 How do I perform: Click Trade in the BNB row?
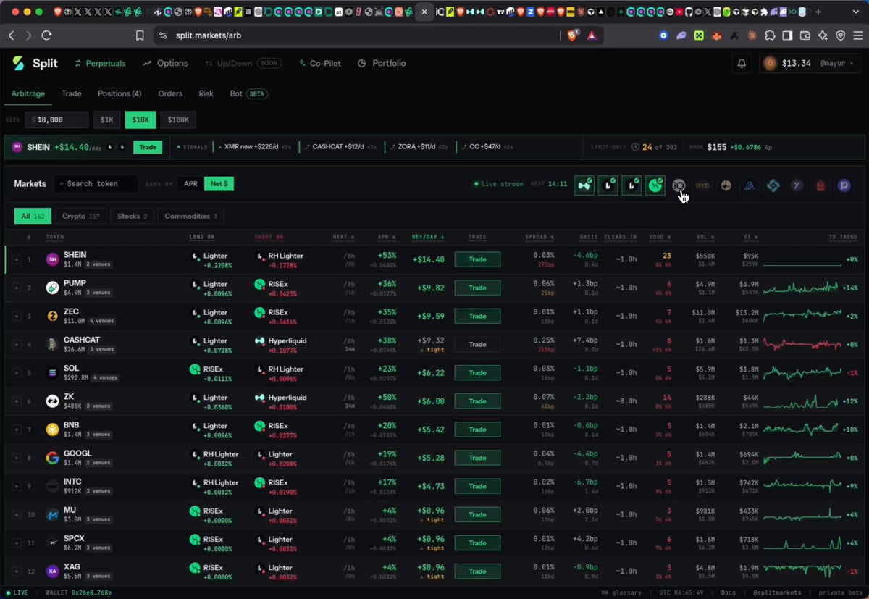click(477, 430)
